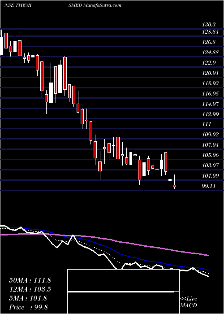Click the 122.9 price axis label

point(209,63)
